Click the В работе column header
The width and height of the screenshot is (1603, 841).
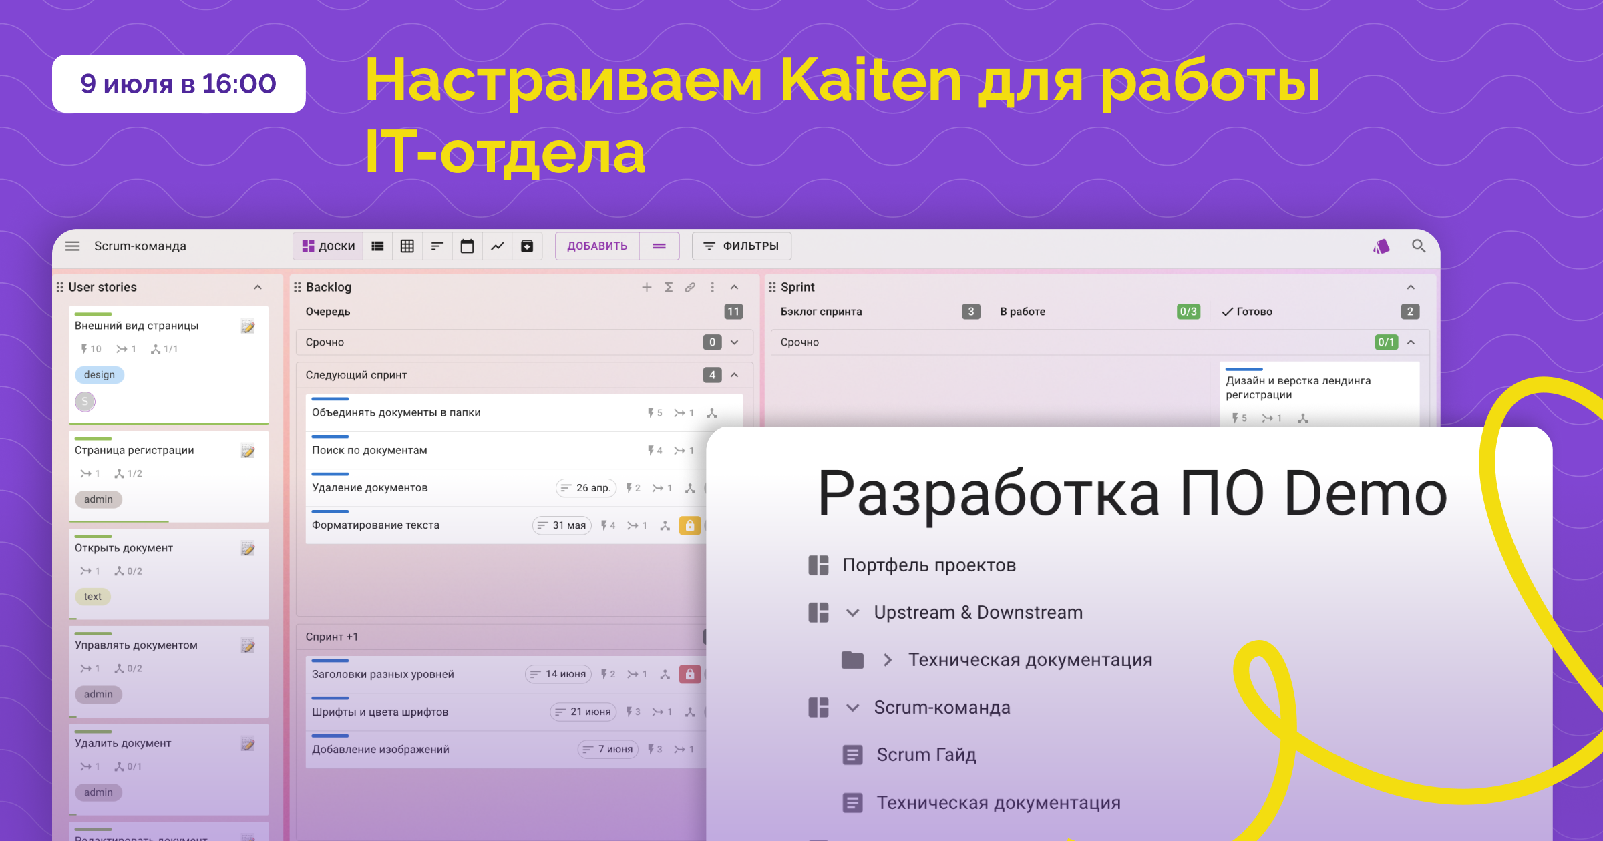pos(1023,312)
